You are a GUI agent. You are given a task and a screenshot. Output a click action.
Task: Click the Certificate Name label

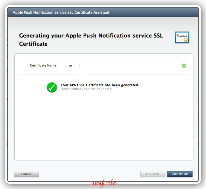(44, 65)
